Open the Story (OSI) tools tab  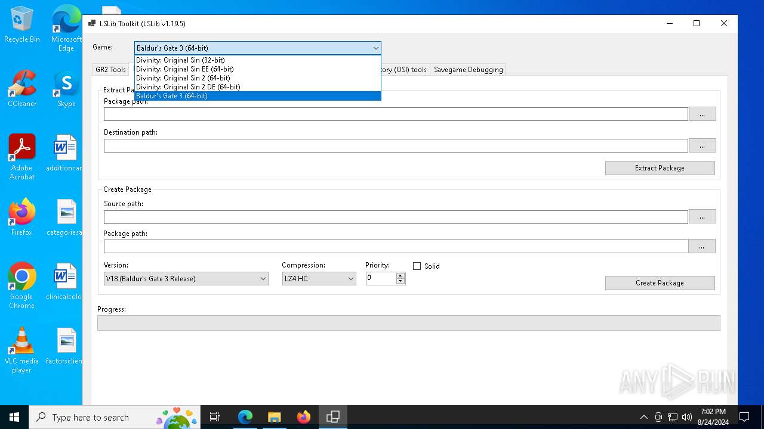(404, 70)
